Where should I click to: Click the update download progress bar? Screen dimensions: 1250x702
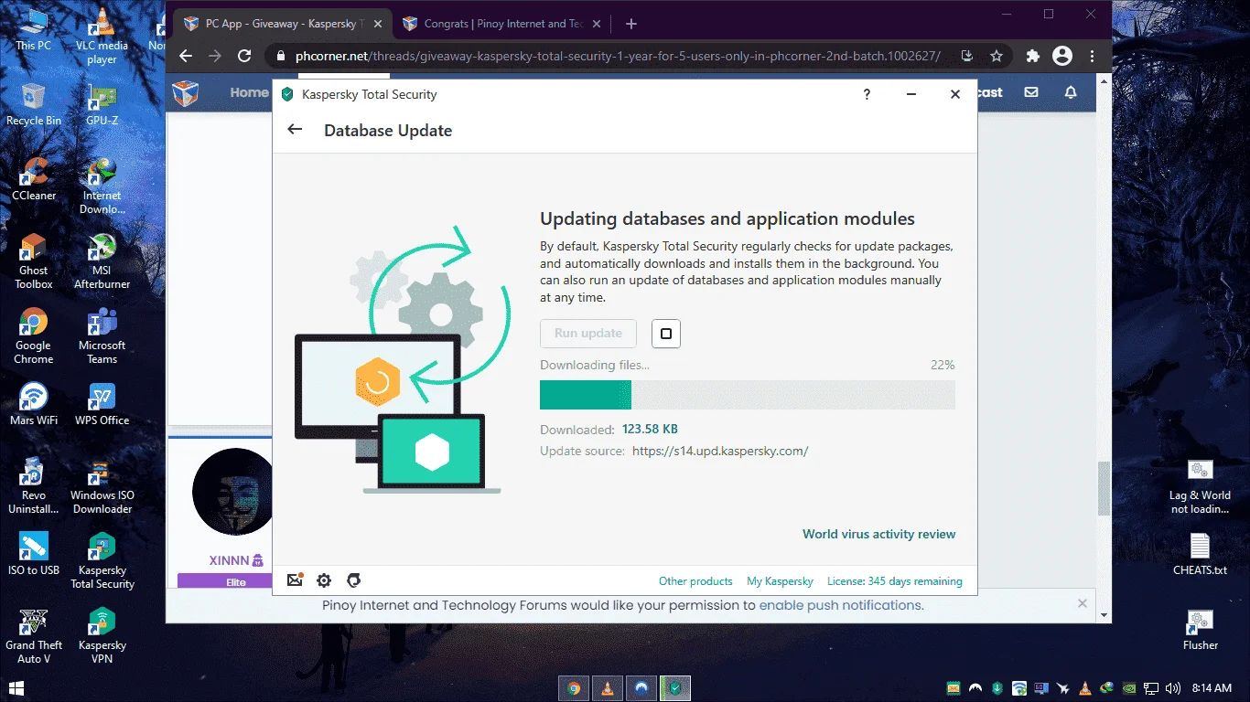point(748,395)
